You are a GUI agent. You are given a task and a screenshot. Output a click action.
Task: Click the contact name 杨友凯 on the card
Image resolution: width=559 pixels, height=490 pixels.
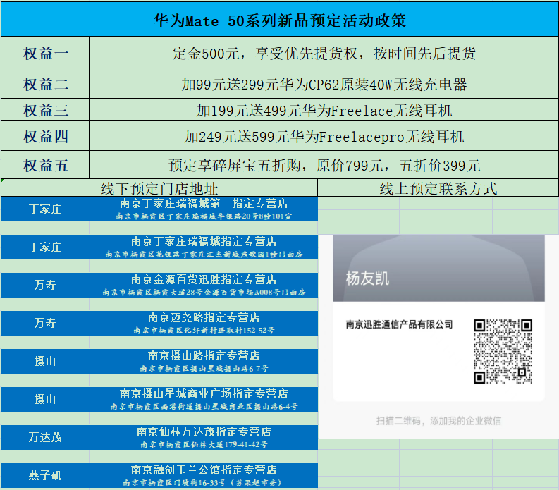click(x=367, y=278)
